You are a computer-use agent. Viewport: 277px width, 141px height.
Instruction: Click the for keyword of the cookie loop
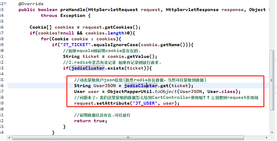[x=45, y=39]
